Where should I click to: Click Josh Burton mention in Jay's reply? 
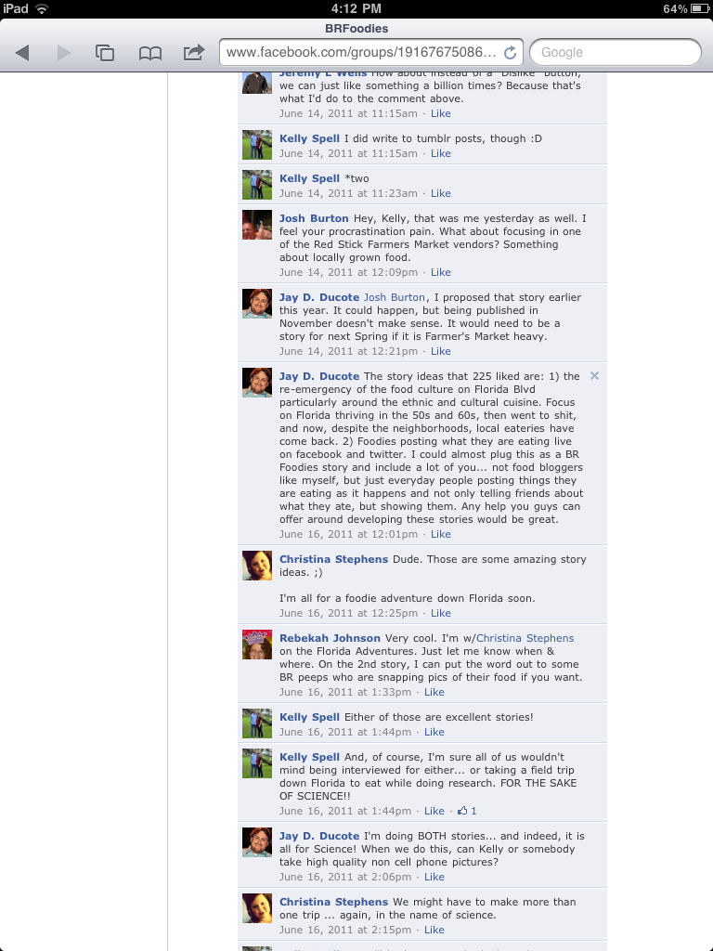(394, 297)
